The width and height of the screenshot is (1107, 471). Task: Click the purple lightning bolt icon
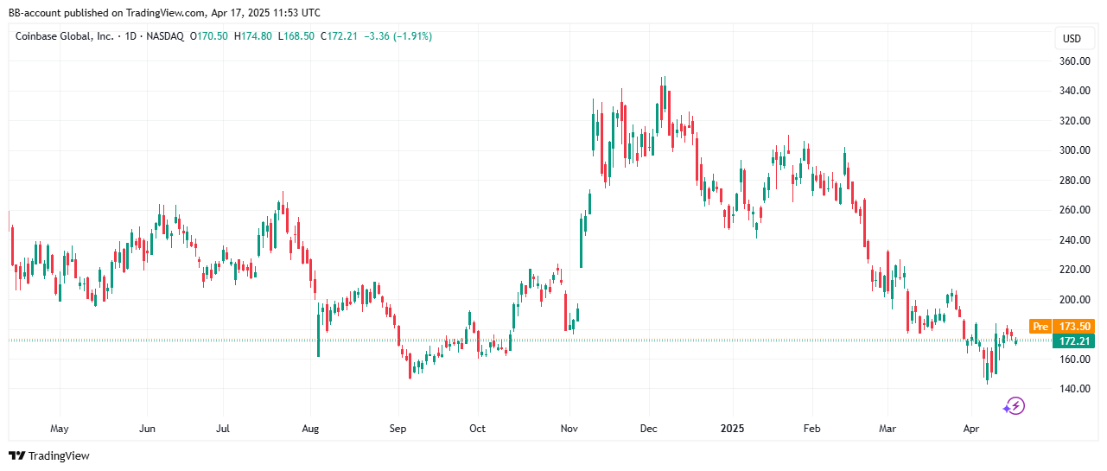1014,405
